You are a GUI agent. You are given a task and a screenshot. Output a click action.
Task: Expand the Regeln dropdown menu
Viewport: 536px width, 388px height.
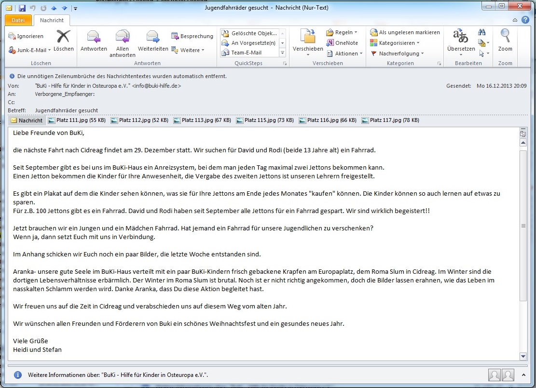[342, 32]
